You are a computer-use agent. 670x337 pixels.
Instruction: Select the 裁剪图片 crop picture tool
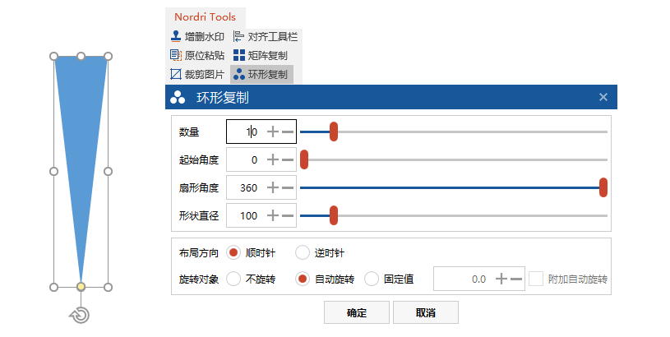tap(197, 74)
